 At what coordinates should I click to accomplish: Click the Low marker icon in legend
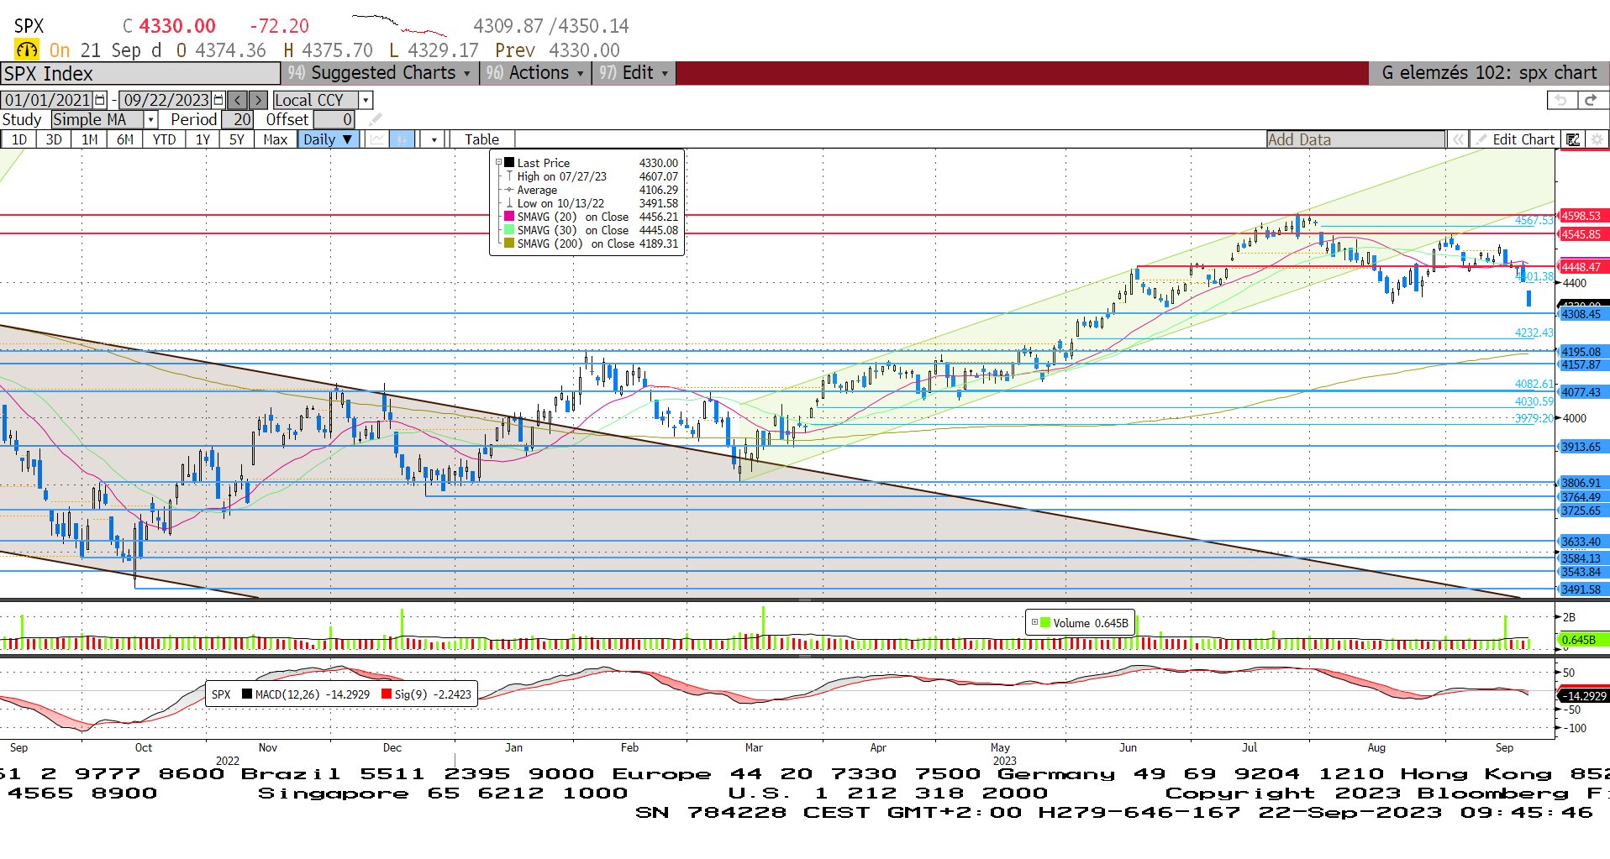[x=509, y=203]
